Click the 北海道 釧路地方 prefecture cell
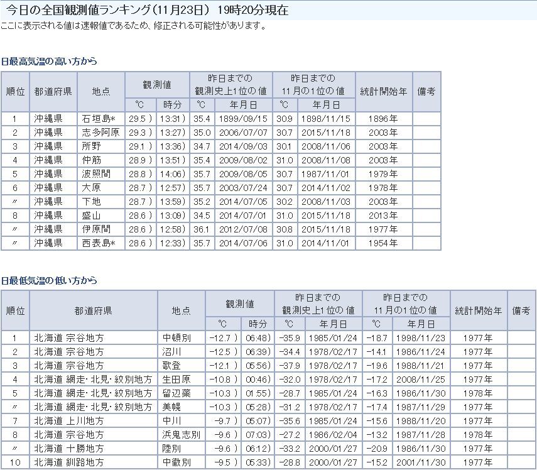Screen dimensions: 537x470 (x=70, y=462)
